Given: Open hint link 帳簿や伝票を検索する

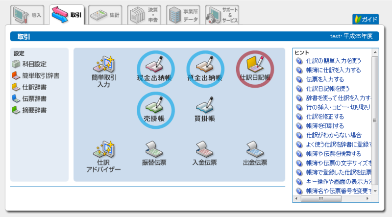Looking at the screenshot, I should coord(334,154).
